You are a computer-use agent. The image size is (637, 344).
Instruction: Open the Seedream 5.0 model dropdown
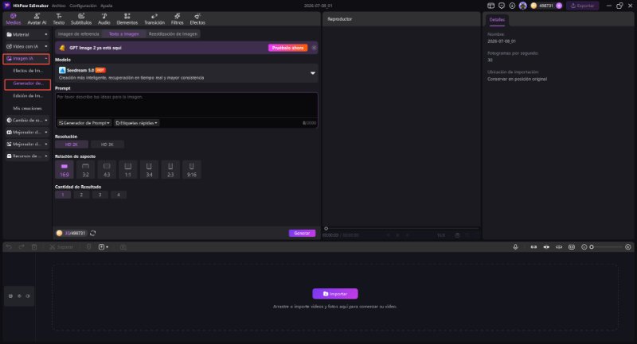pos(186,73)
